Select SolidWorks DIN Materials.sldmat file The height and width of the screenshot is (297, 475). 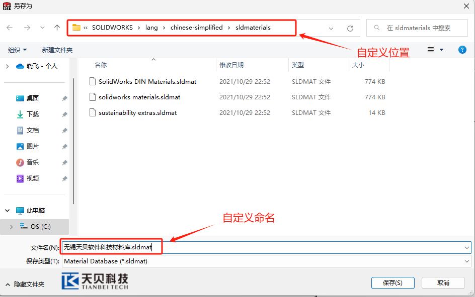[x=147, y=82]
